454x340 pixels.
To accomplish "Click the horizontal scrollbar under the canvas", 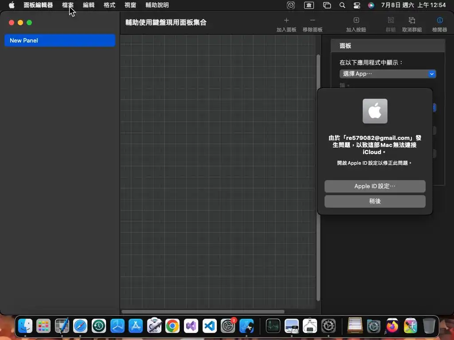I will (x=203, y=312).
